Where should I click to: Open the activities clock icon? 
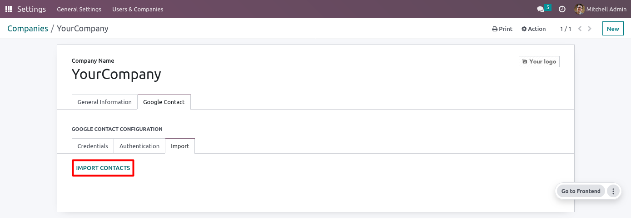pyautogui.click(x=562, y=9)
